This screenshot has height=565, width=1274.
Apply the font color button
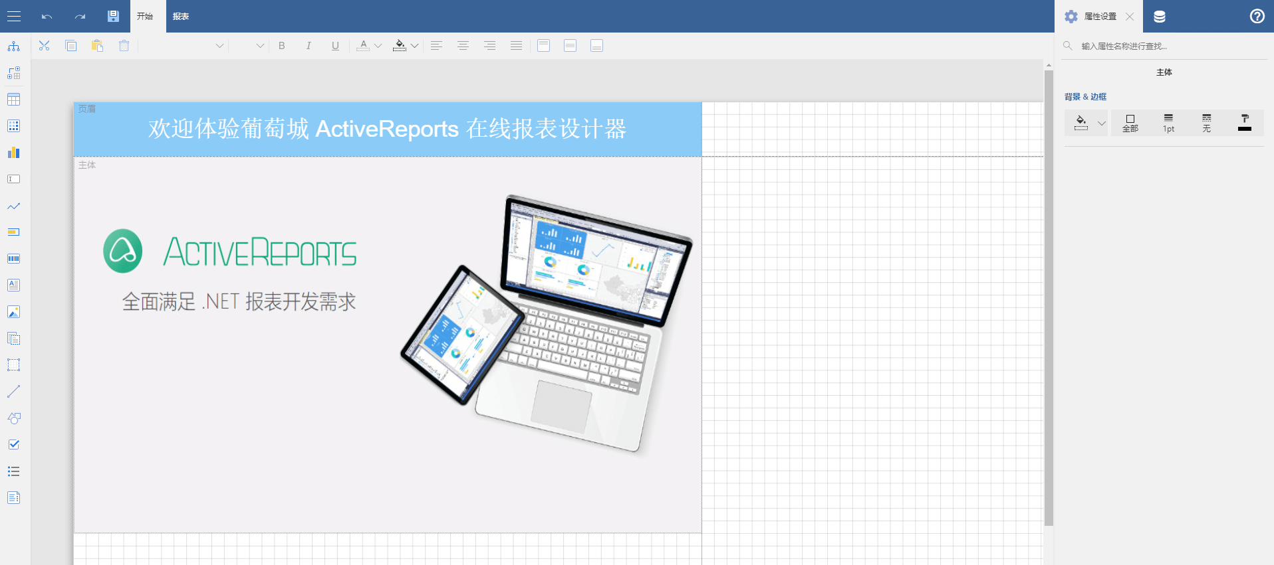[x=363, y=46]
